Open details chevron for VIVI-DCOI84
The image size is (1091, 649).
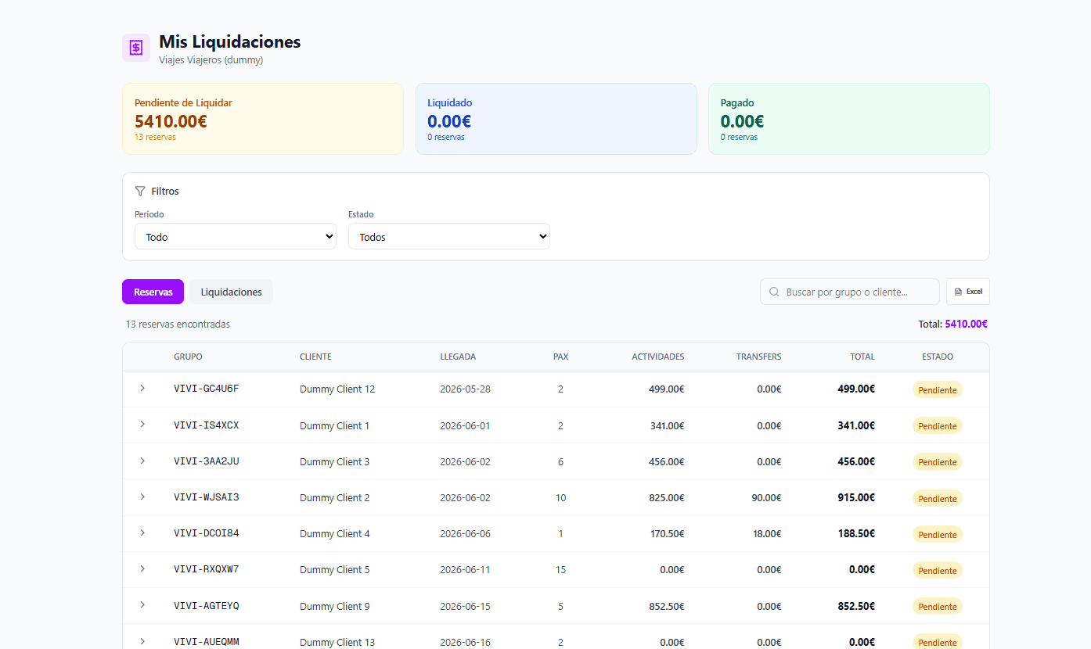tap(142, 532)
